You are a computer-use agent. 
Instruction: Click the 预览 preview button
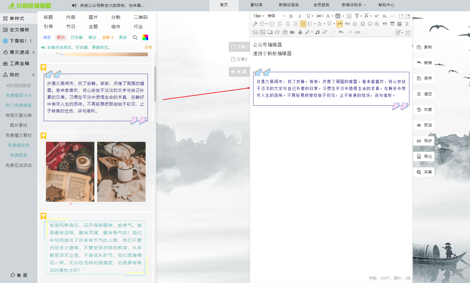(x=424, y=125)
